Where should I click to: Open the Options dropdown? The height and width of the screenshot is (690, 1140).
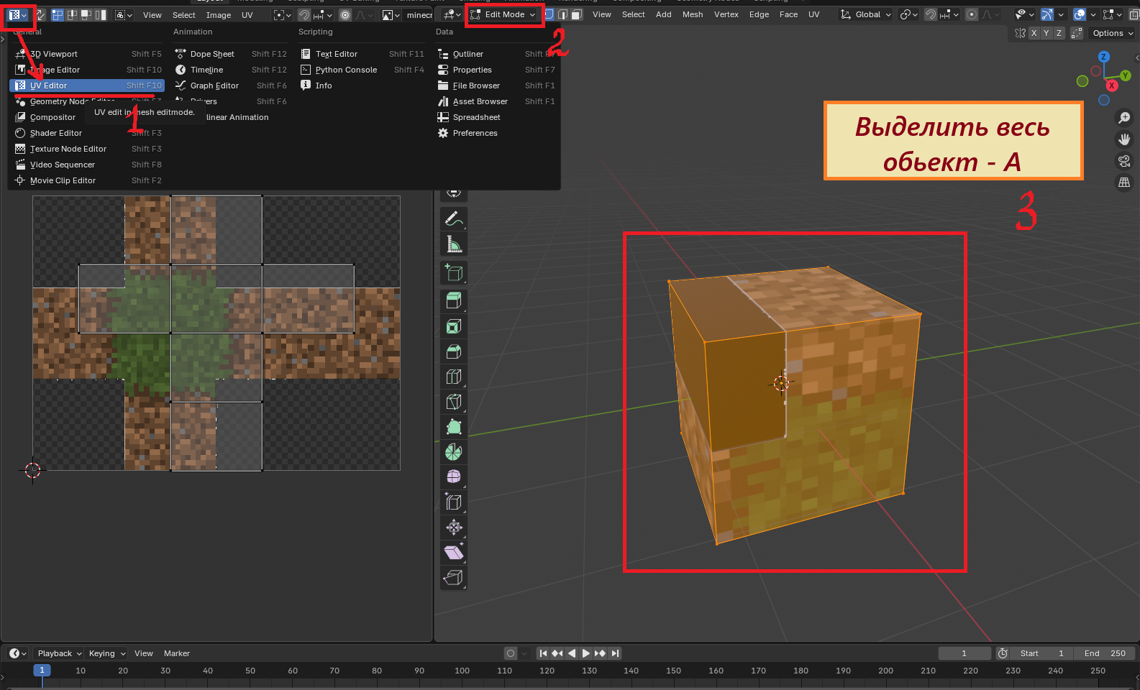click(x=1113, y=33)
